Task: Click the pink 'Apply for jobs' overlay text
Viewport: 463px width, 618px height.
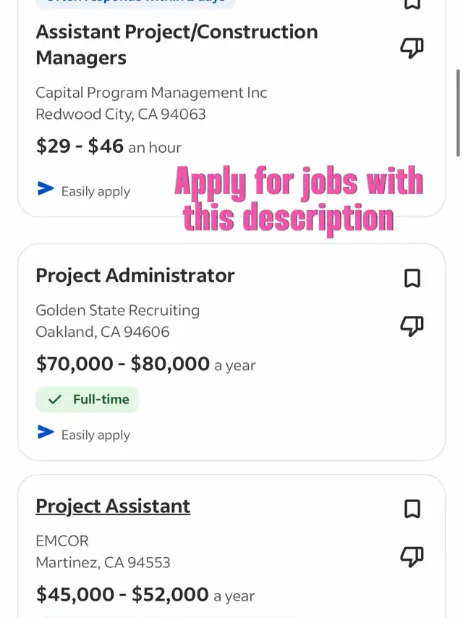Action: [x=298, y=199]
